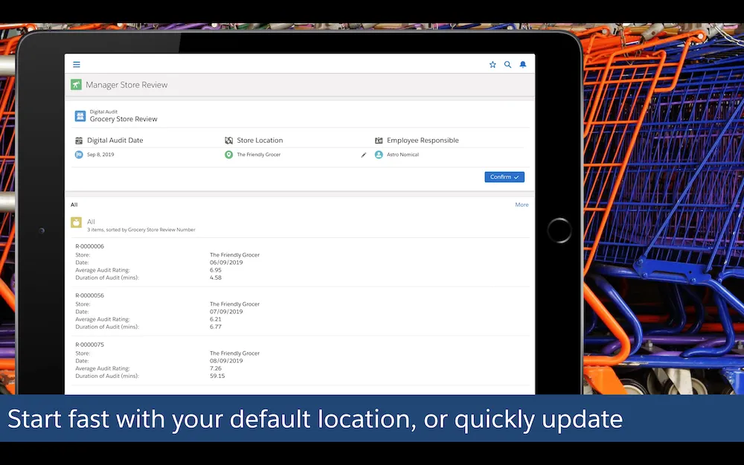Click the Digital Audit Date calendar icon
Screen dimensions: 744x465
[x=79, y=141]
